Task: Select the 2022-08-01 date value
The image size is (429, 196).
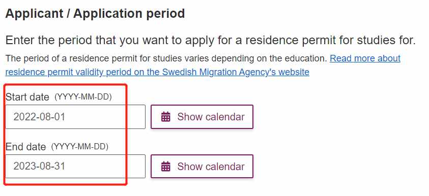Action: coord(39,117)
